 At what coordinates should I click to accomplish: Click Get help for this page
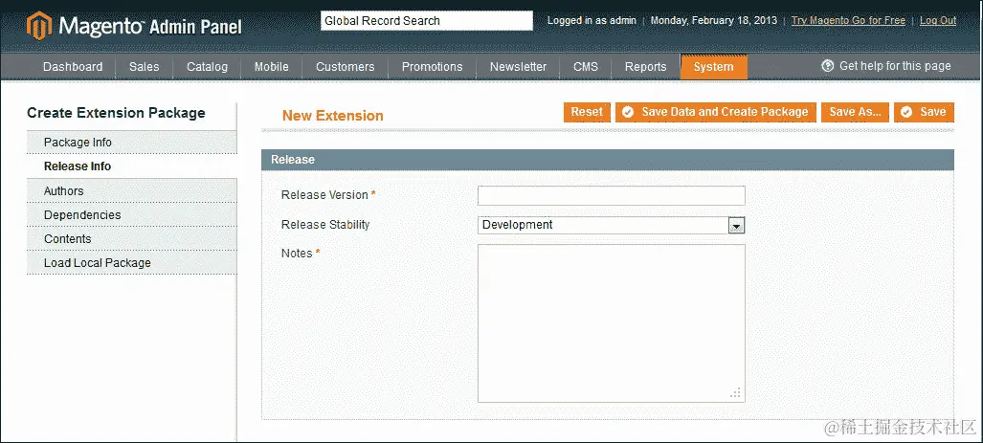(x=895, y=66)
